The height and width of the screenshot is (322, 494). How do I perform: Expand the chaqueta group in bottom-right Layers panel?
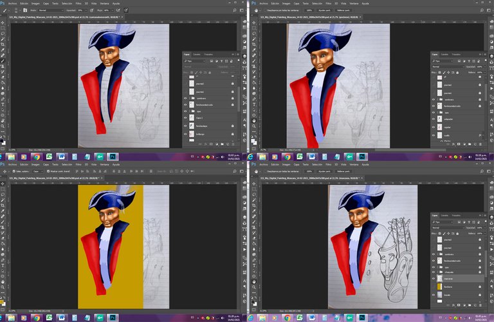pyautogui.click(x=437, y=272)
